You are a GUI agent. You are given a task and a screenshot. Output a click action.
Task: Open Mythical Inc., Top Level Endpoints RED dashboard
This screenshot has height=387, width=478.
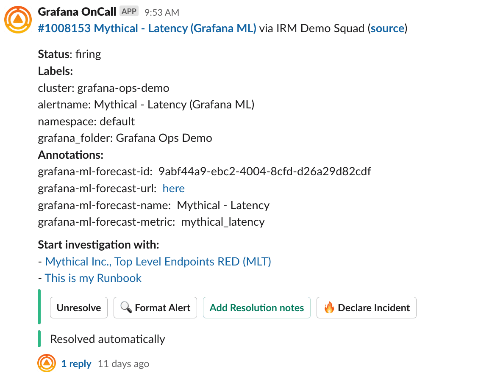158,262
